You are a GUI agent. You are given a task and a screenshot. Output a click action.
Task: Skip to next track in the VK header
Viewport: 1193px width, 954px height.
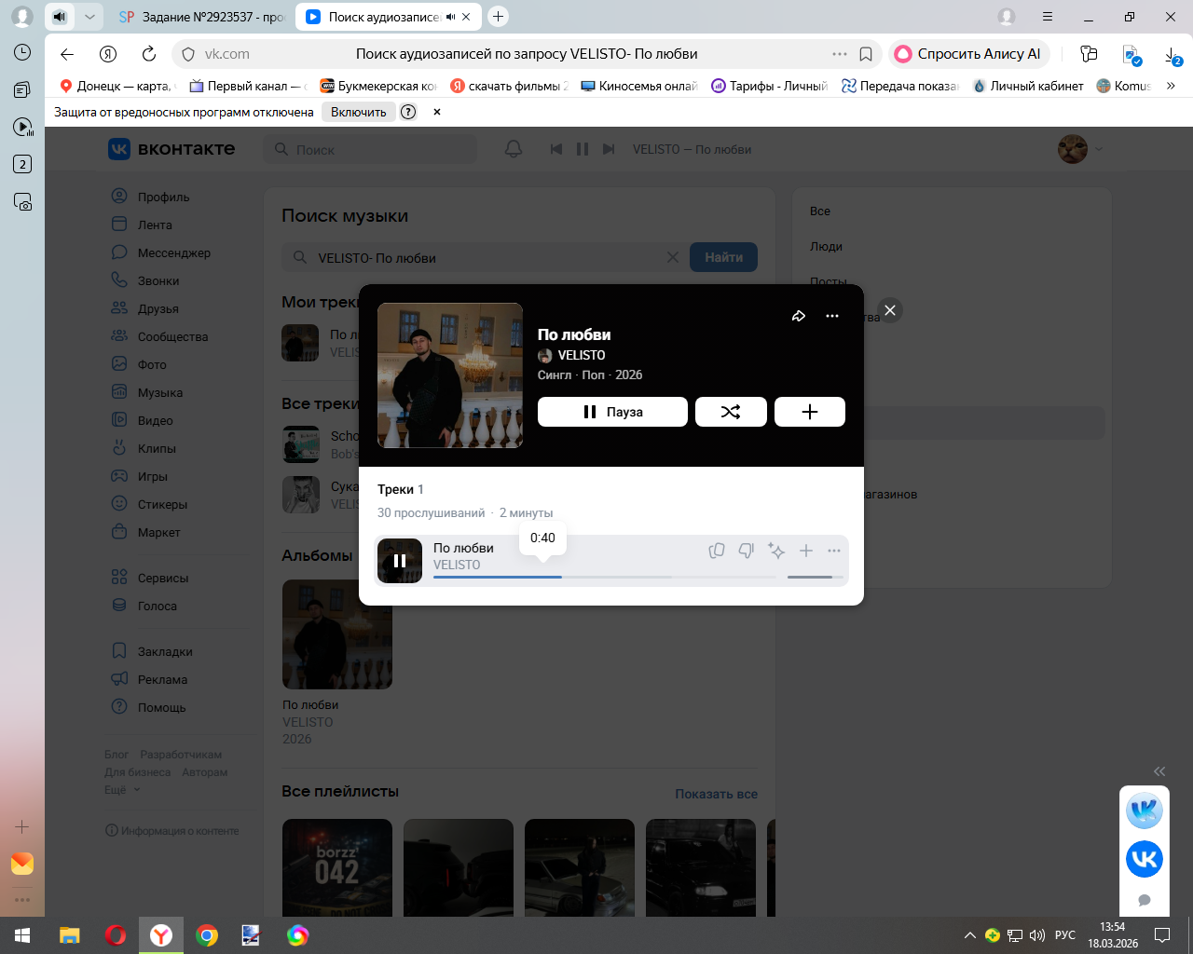(609, 149)
